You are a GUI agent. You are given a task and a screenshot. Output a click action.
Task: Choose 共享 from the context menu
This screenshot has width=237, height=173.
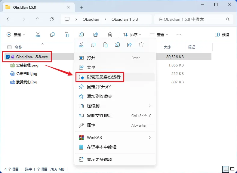pyautogui.click(x=115, y=67)
